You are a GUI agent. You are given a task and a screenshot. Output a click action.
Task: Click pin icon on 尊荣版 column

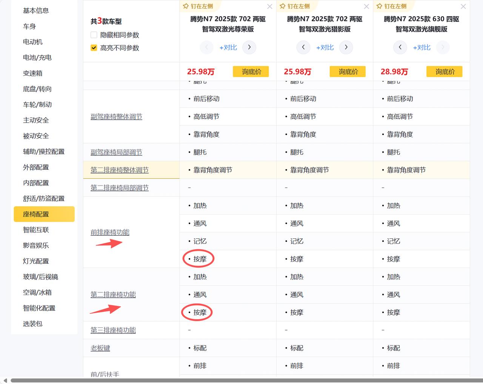click(186, 6)
